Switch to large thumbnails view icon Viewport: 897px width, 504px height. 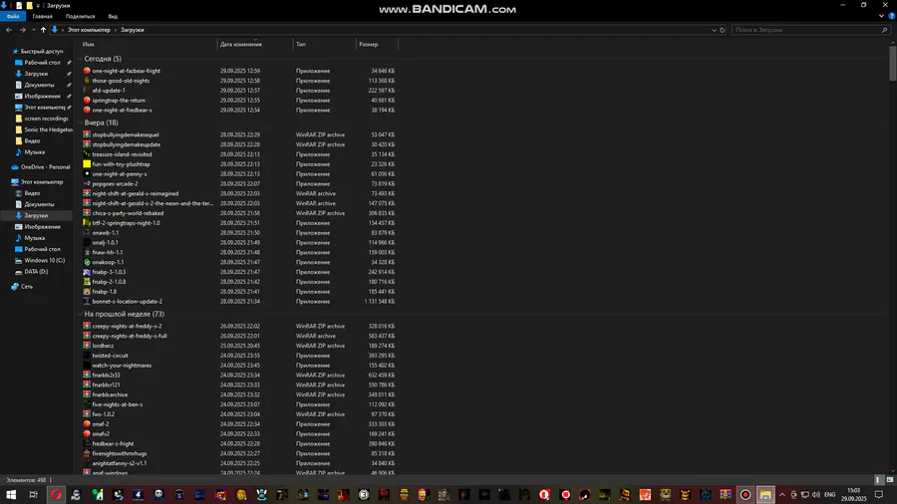[x=890, y=480]
